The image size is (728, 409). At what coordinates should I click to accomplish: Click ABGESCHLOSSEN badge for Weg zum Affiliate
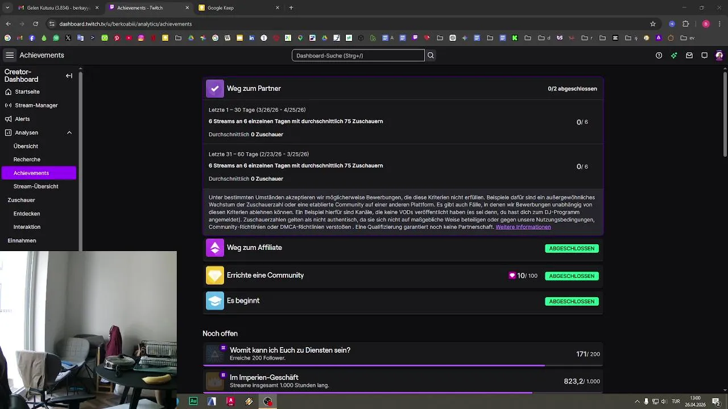click(572, 248)
